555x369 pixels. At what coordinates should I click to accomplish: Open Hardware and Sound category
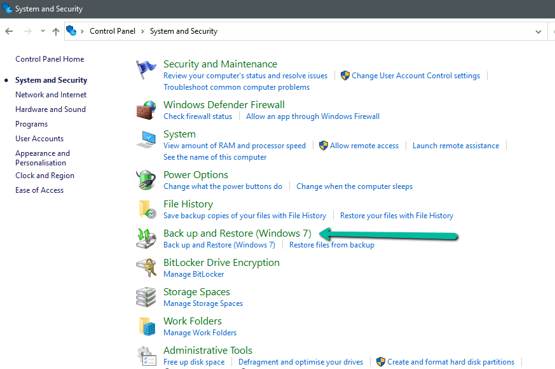50,109
